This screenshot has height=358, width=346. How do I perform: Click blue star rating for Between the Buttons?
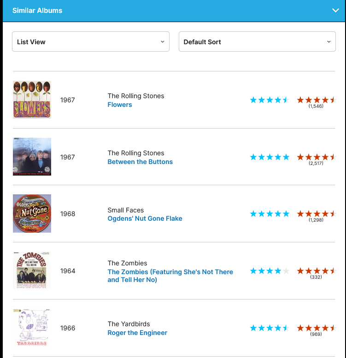pos(270,157)
